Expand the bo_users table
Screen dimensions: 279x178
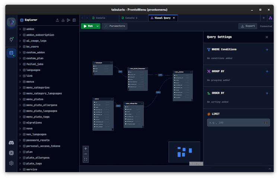pyautogui.click(x=20, y=47)
